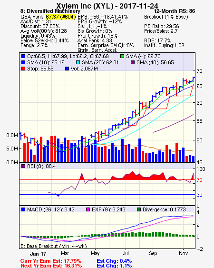Click the blue OHLC price legend swatch
This screenshot has width=214, height=268.
click(x=23, y=56)
